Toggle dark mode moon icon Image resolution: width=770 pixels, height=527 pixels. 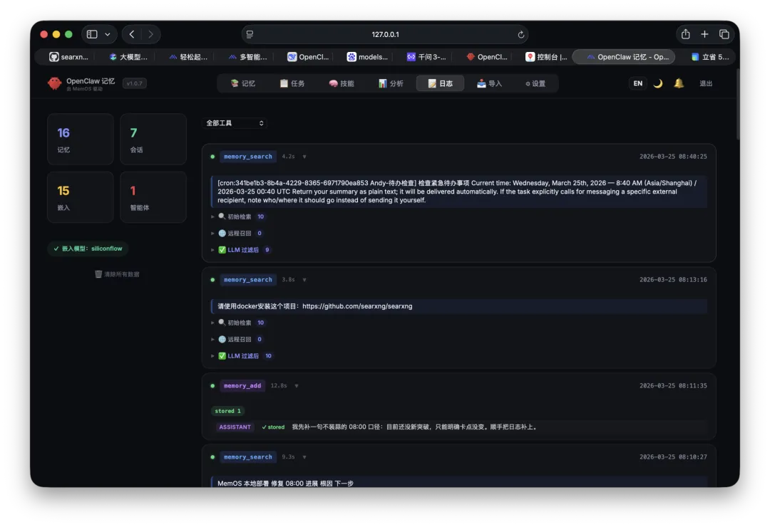(x=658, y=83)
